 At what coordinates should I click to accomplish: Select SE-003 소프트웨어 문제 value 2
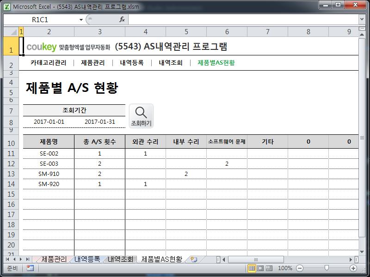click(227, 164)
